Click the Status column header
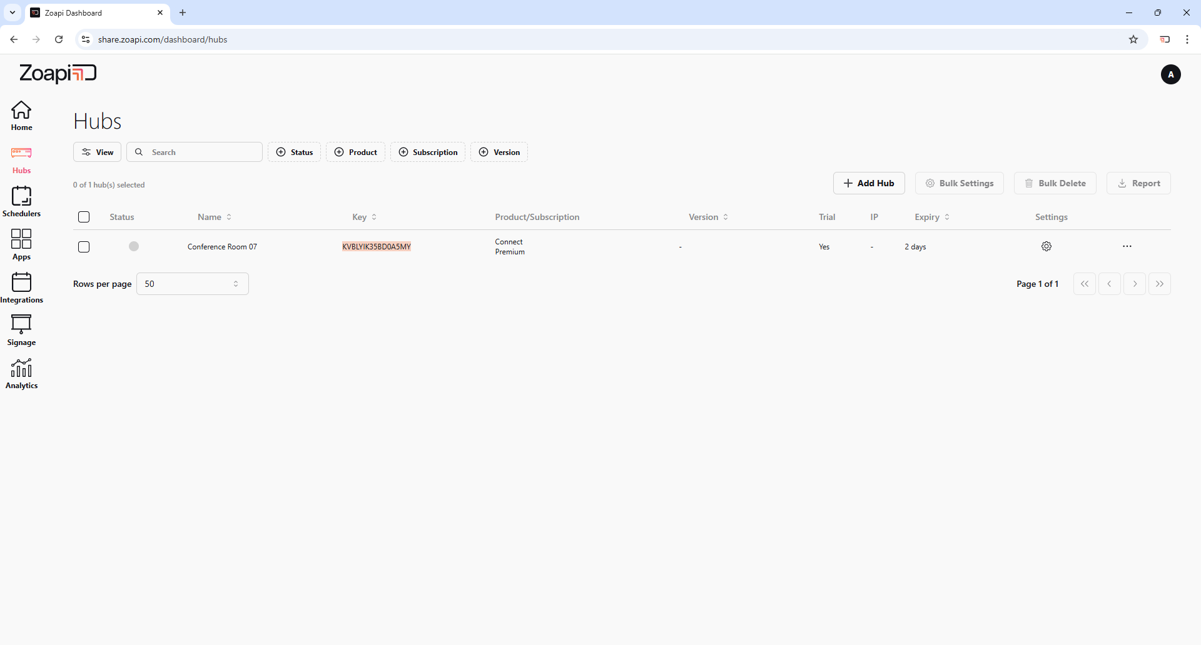The height and width of the screenshot is (645, 1201). point(122,217)
